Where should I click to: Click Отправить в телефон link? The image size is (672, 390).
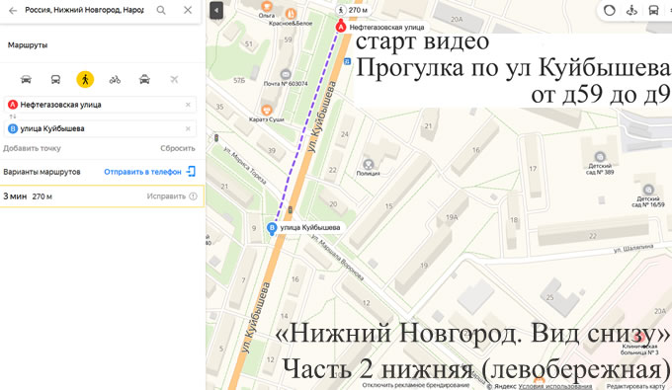pos(142,172)
